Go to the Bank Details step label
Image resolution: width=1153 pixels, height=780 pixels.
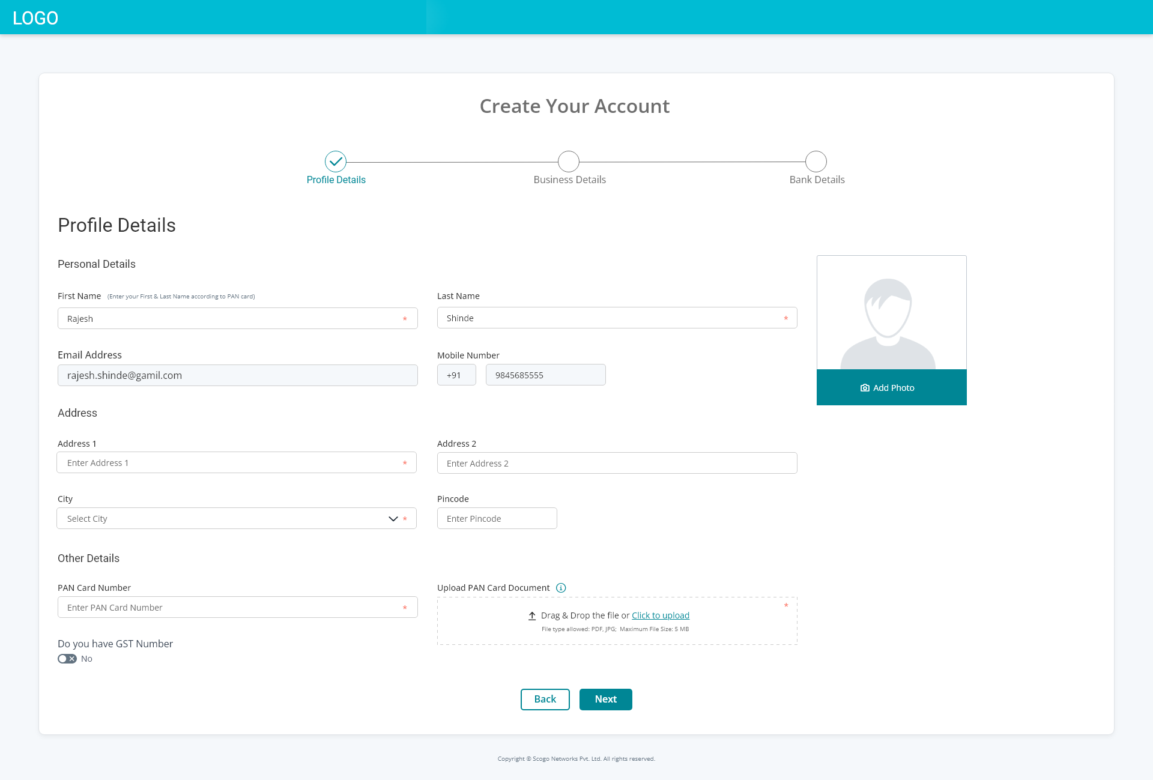coord(817,180)
